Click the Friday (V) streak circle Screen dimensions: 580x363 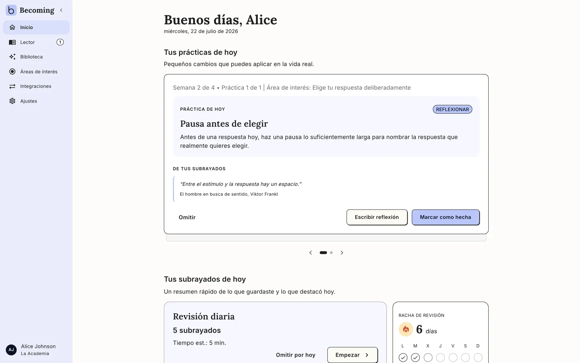[453, 358]
